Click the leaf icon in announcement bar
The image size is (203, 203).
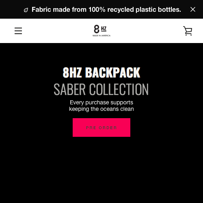26,10
